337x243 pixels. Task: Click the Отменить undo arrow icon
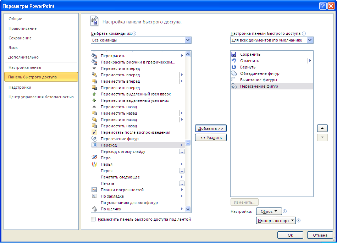point(234,61)
